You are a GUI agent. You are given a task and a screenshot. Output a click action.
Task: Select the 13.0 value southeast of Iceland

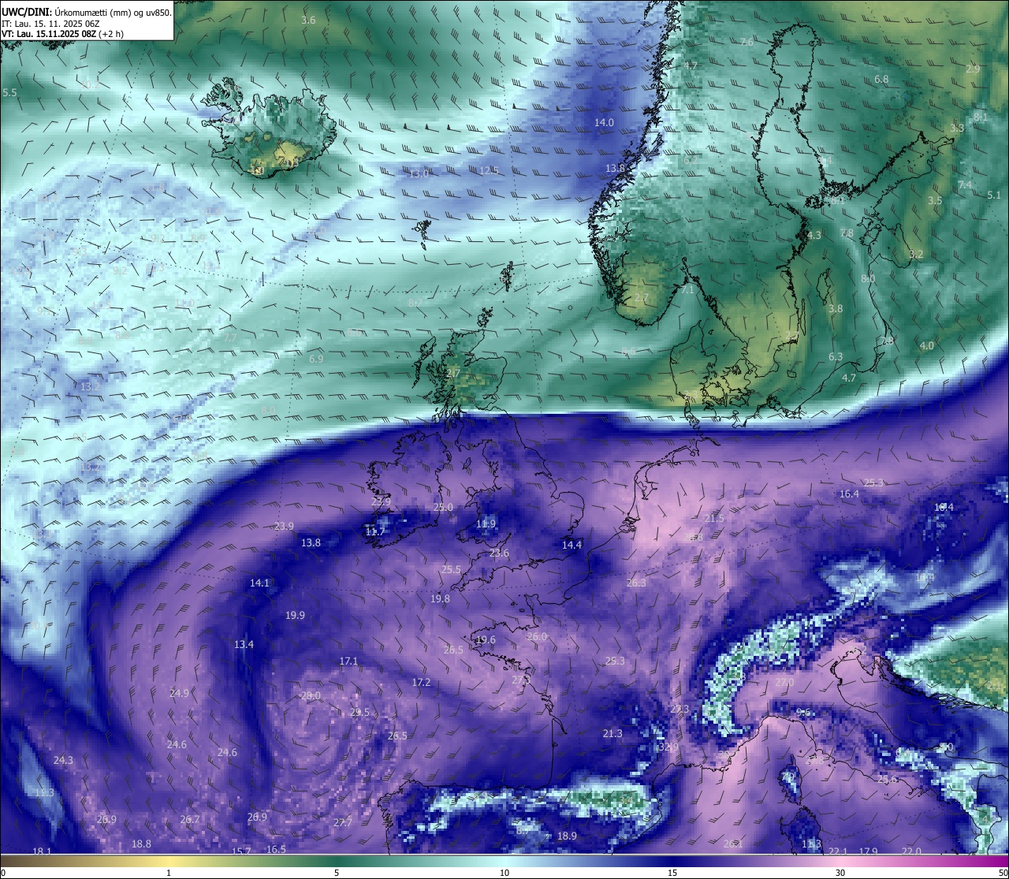point(419,174)
